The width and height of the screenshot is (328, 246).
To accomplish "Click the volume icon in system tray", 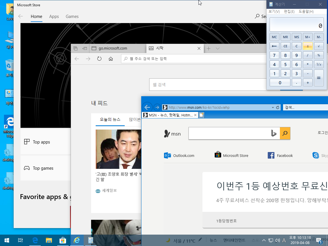I will tap(277, 241).
